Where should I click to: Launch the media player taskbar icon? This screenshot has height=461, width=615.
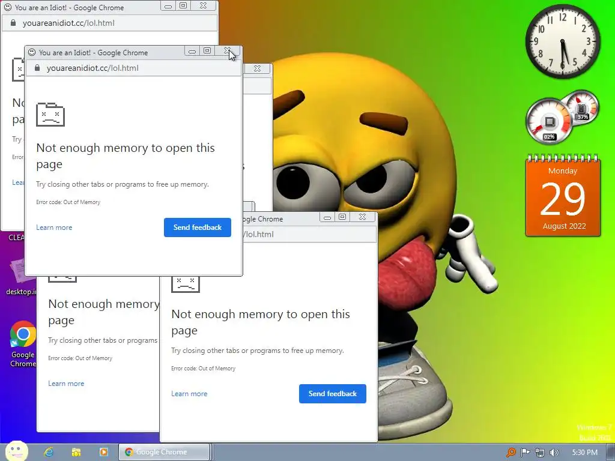[x=103, y=452]
